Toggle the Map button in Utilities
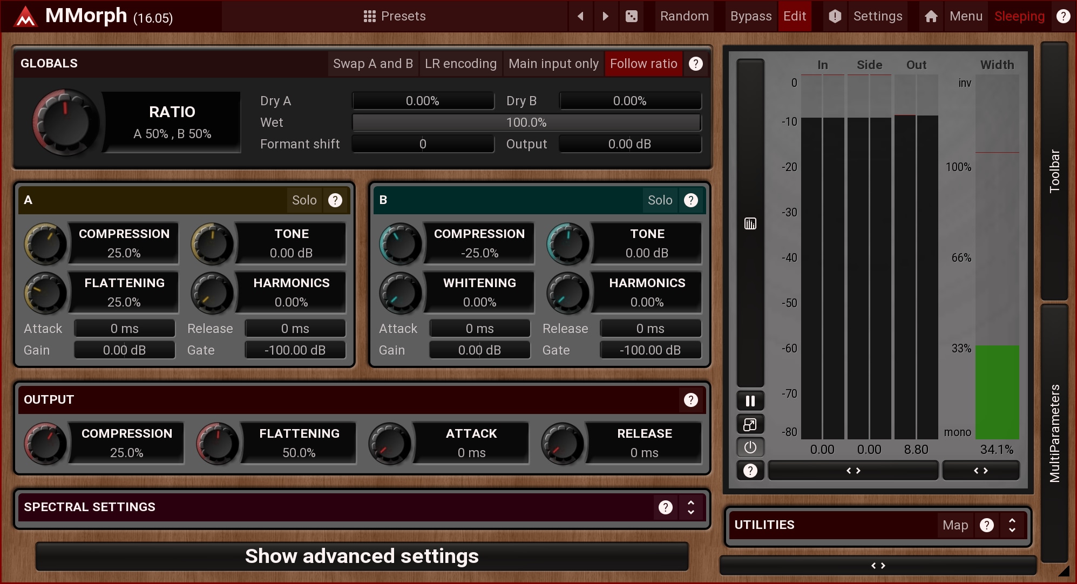 [x=955, y=525]
